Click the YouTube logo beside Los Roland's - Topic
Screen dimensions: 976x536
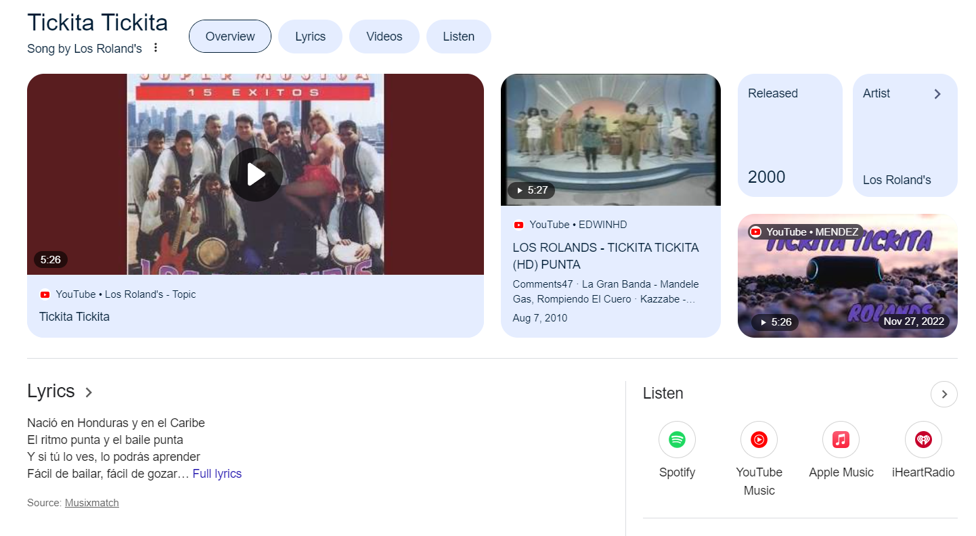point(45,294)
